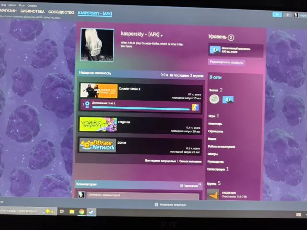Open the 1+ featured badge icon
Screen dimensions: 307x230
(x=215, y=50)
